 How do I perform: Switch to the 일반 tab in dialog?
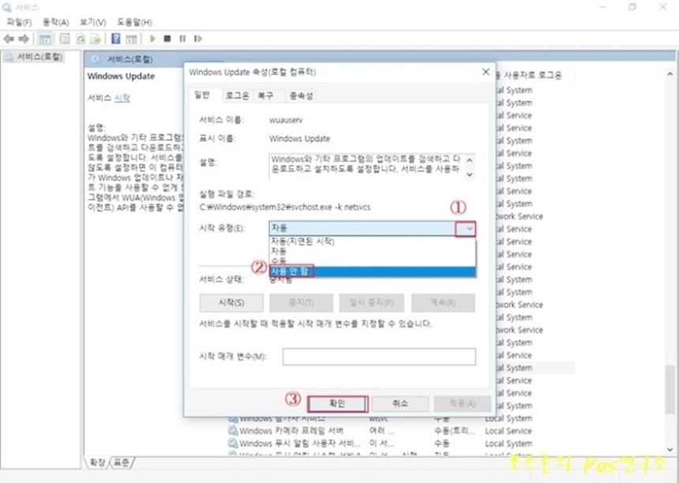click(x=202, y=95)
